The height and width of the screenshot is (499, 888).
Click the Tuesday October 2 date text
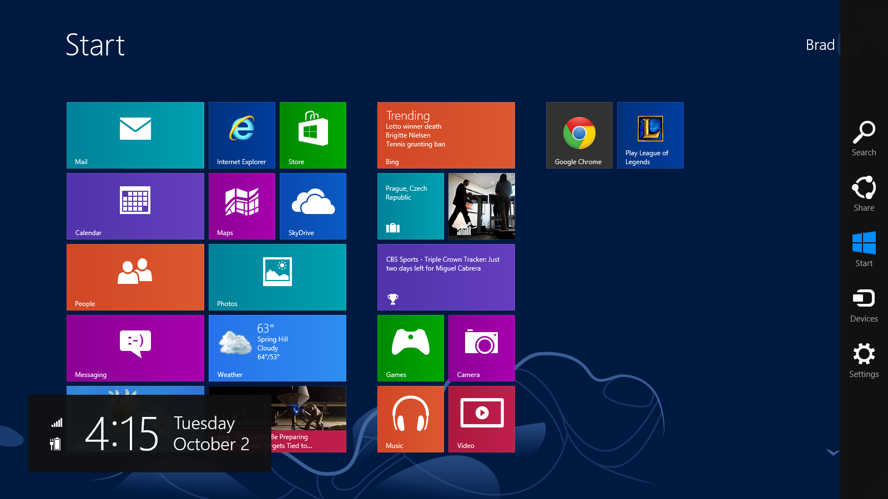point(211,434)
